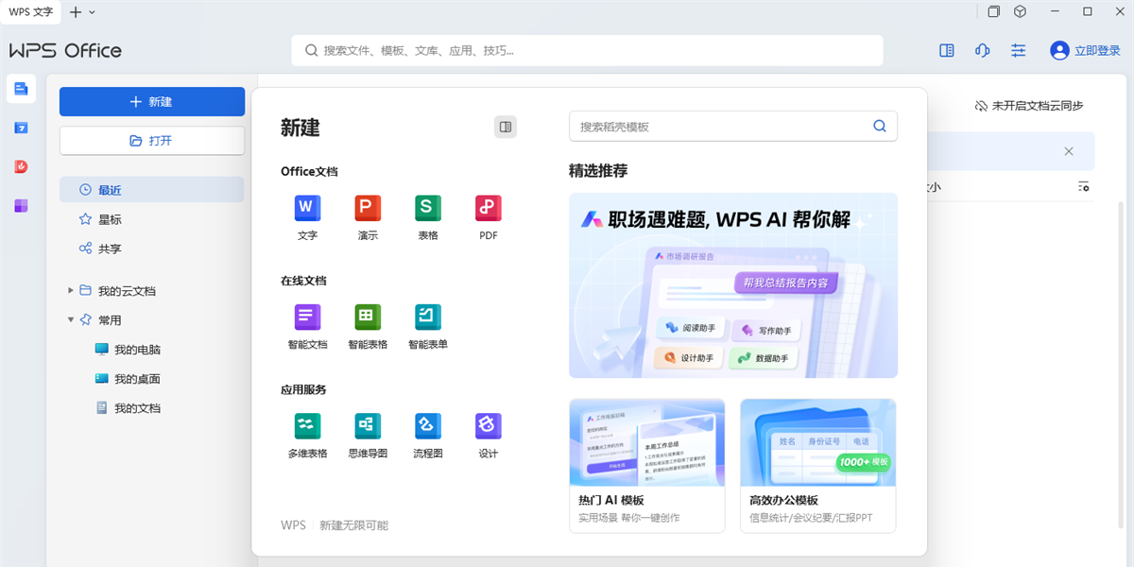Open the 流程图 flowchart tool
Image resolution: width=1134 pixels, height=567 pixels.
[x=428, y=435]
